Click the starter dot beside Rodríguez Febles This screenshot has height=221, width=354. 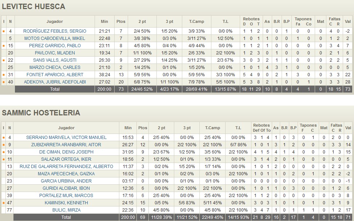coord(4,31)
